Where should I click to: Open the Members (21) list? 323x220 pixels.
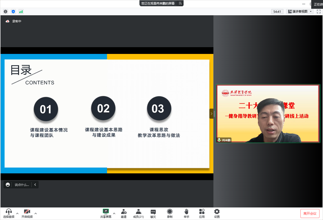click(138, 213)
